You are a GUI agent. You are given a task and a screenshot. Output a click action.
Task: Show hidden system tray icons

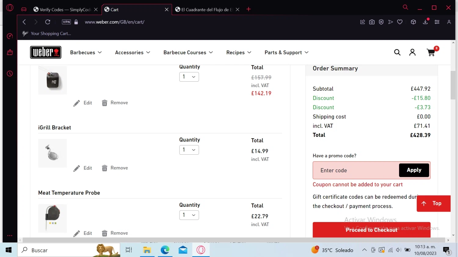(364, 250)
